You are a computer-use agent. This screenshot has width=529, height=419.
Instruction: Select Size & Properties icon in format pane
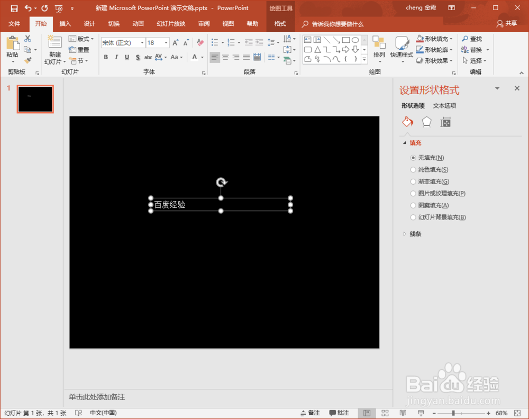click(x=445, y=122)
